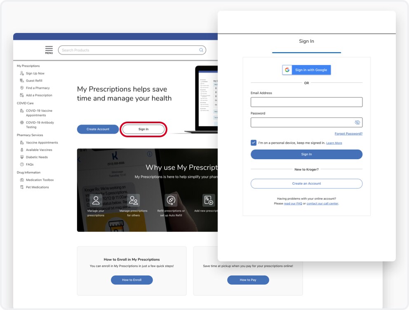Click the How to Enroll button
The image size is (409, 310).
[x=132, y=280]
